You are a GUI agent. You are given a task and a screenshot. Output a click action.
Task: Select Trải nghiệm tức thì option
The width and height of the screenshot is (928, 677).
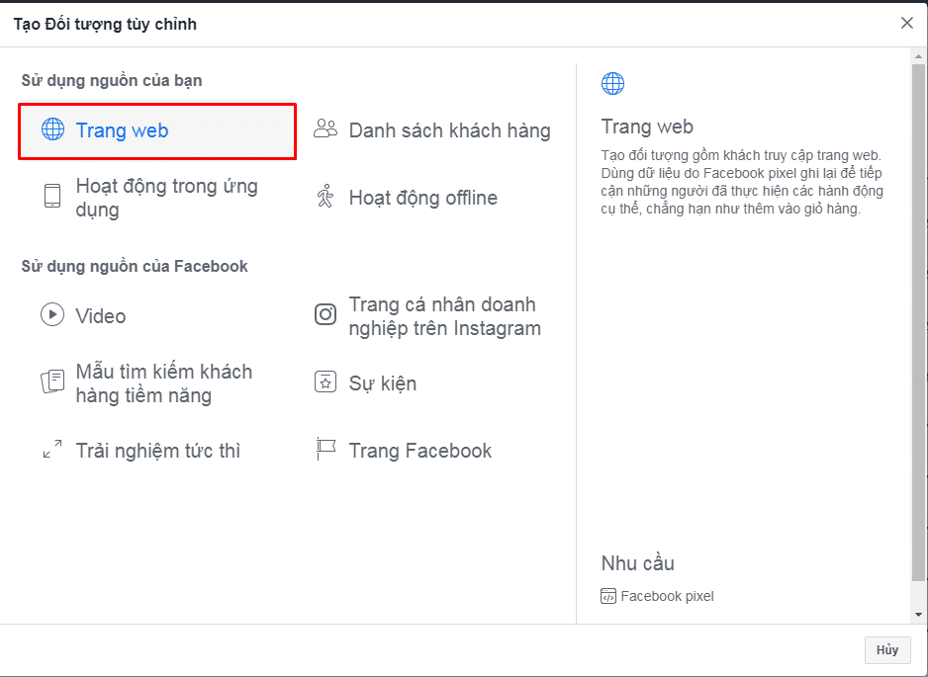(x=141, y=451)
